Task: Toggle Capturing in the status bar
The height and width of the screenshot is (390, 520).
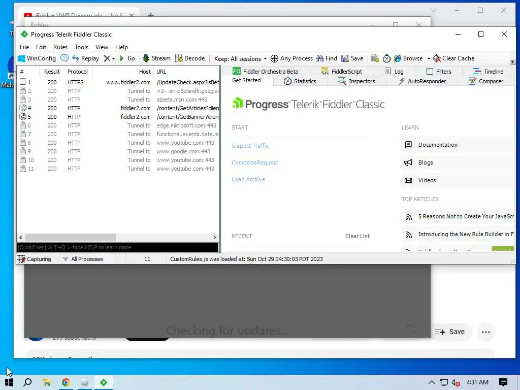Action: click(x=35, y=259)
